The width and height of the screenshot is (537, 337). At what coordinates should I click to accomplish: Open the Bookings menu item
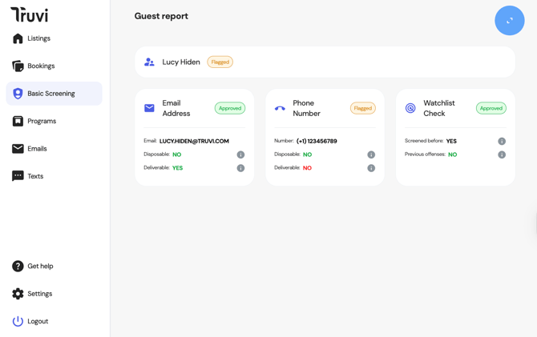55,66
